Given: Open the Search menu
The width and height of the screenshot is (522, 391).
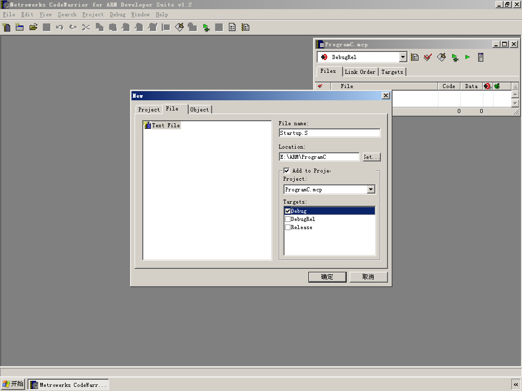Looking at the screenshot, I should [67, 15].
